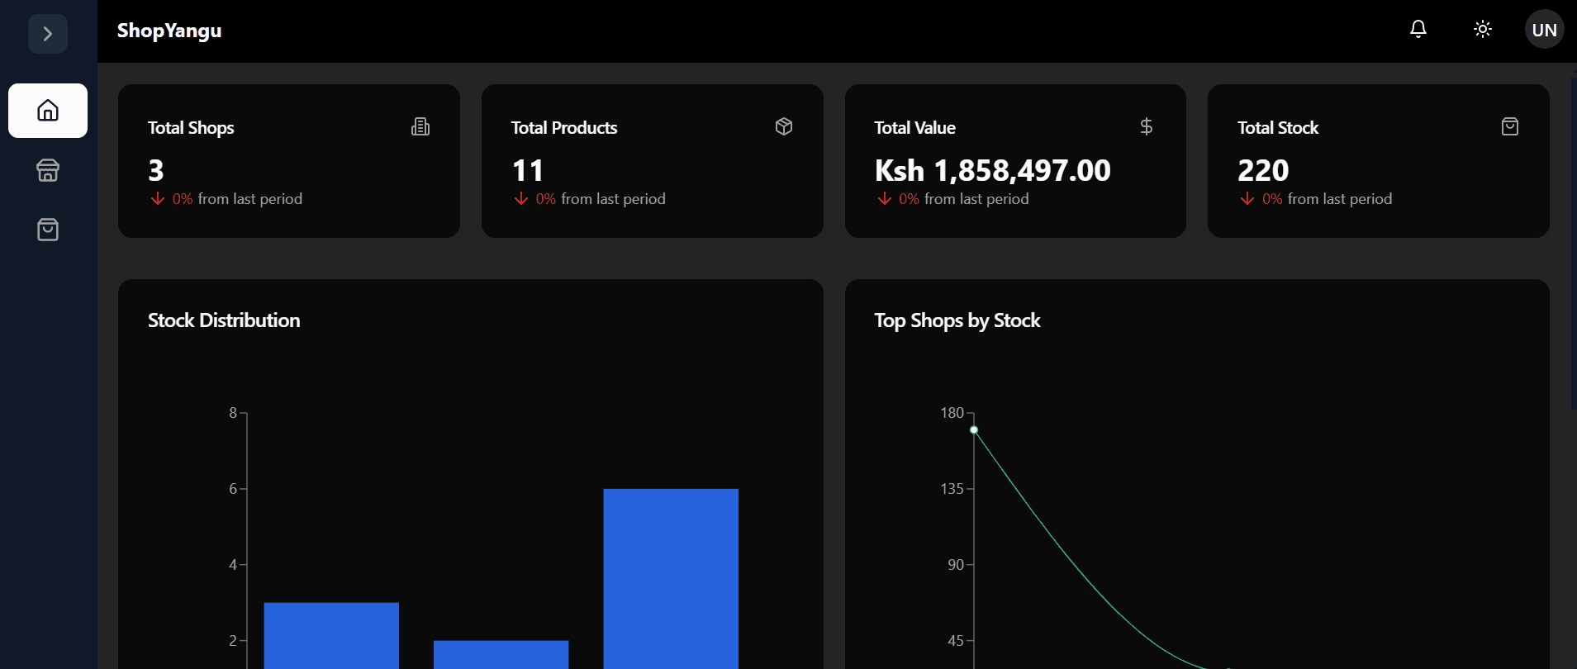The image size is (1577, 669).
Task: Select the Total Value Ksh amount
Action: pos(992,171)
